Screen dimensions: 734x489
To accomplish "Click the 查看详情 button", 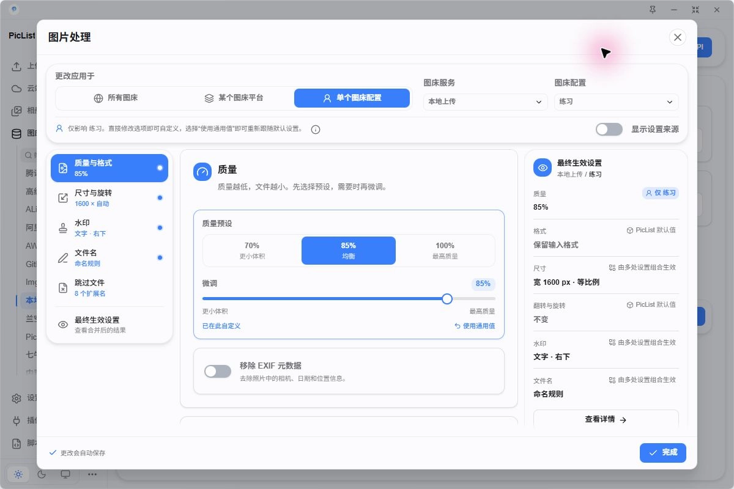I will (x=606, y=419).
